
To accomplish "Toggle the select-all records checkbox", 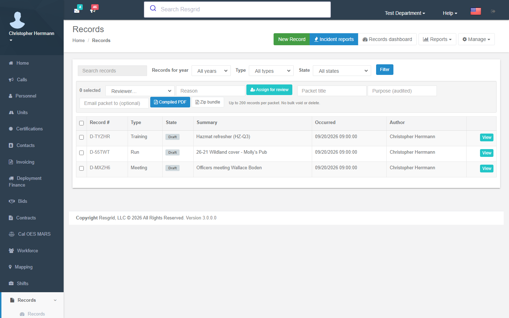I will click(x=82, y=123).
